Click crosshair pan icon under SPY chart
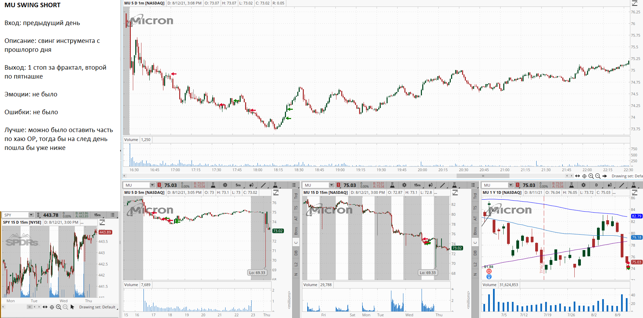Viewport: 643px width, 318px height. [x=52, y=307]
